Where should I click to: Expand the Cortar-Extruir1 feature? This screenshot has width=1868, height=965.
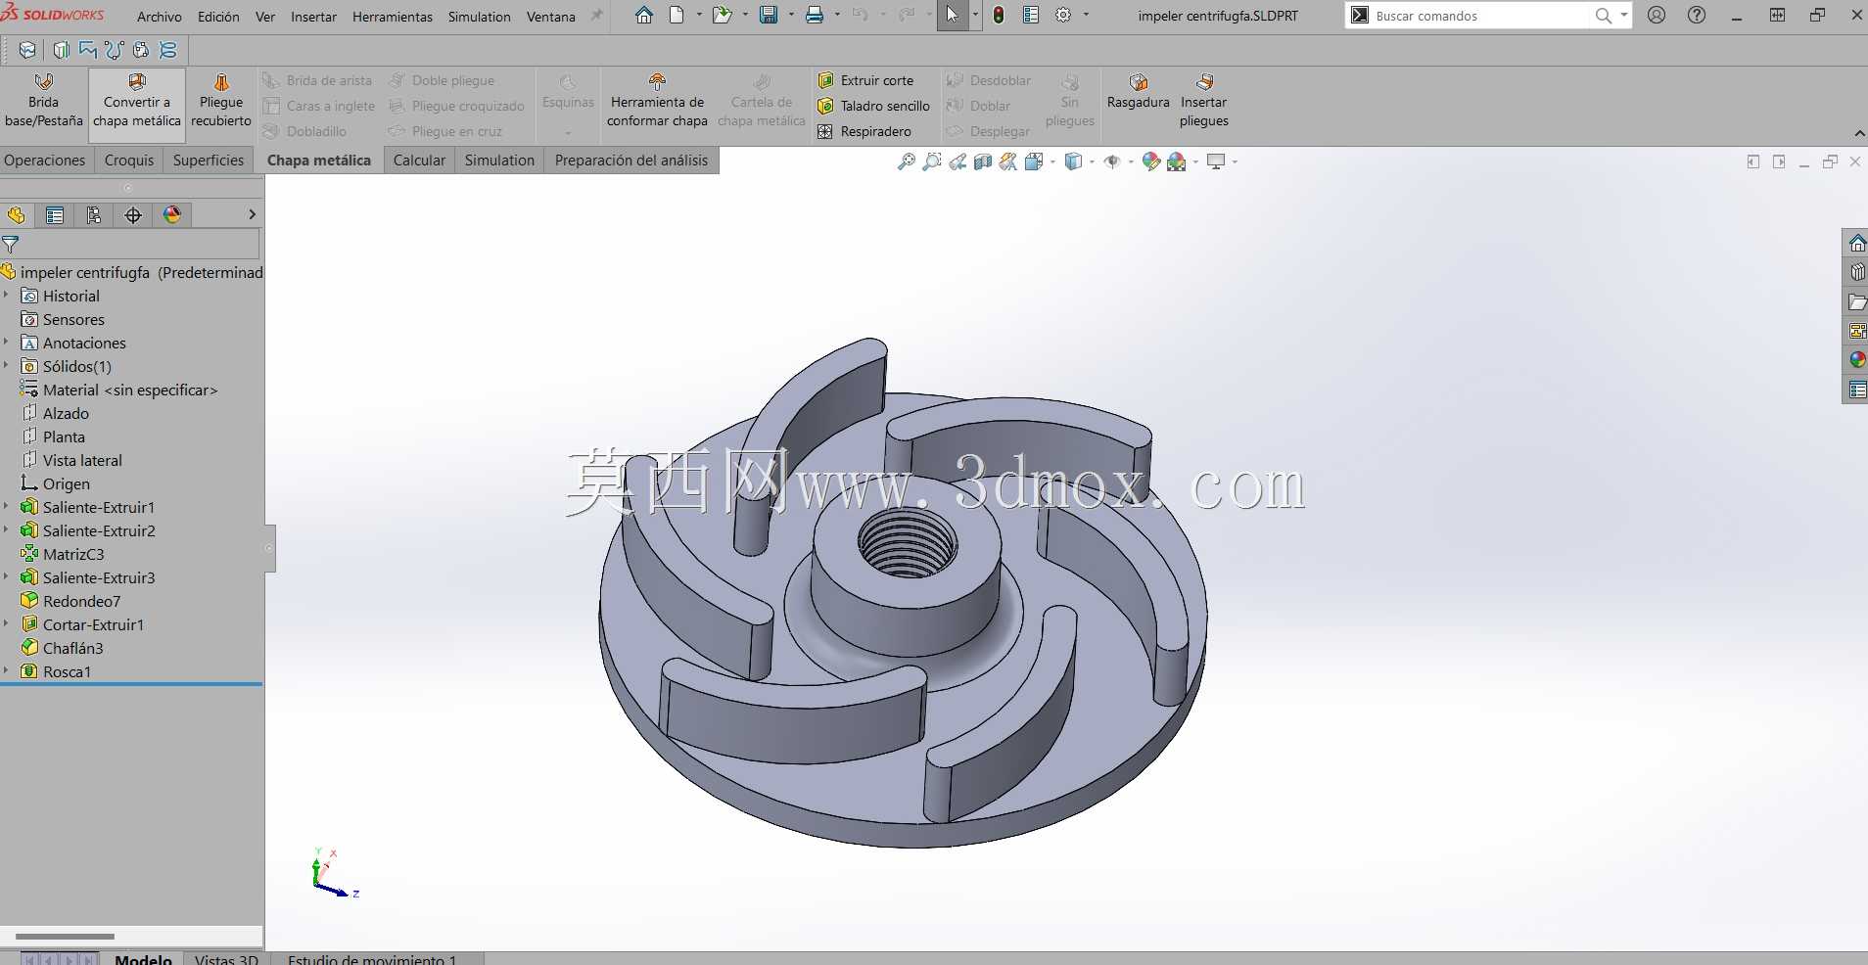click(x=6, y=624)
